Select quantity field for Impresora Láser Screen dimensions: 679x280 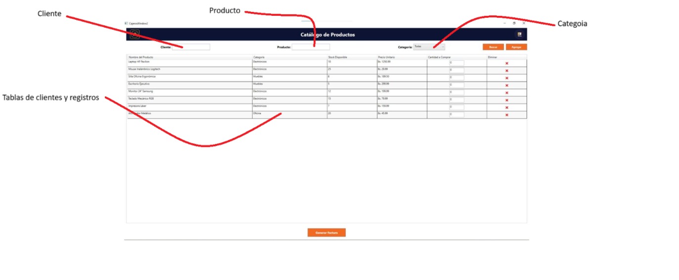pyautogui.click(x=456, y=107)
